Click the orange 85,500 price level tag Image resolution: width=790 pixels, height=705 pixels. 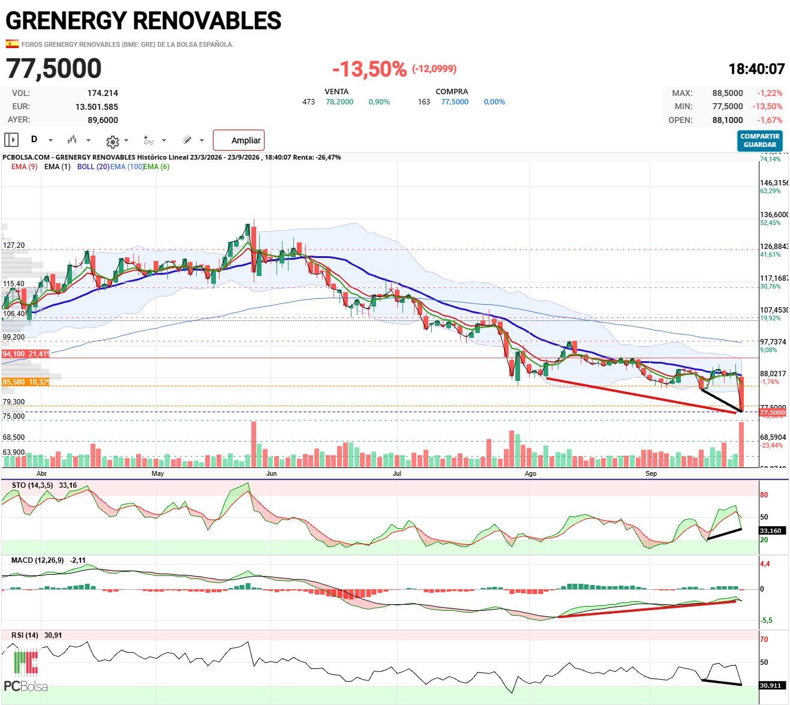pyautogui.click(x=26, y=382)
